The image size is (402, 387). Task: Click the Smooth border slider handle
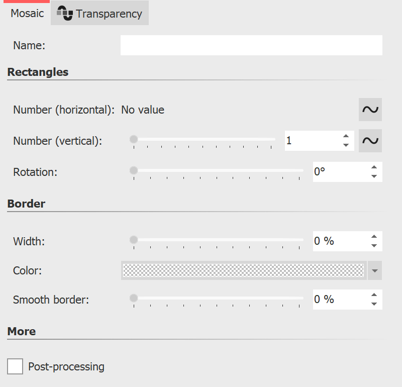click(x=133, y=298)
